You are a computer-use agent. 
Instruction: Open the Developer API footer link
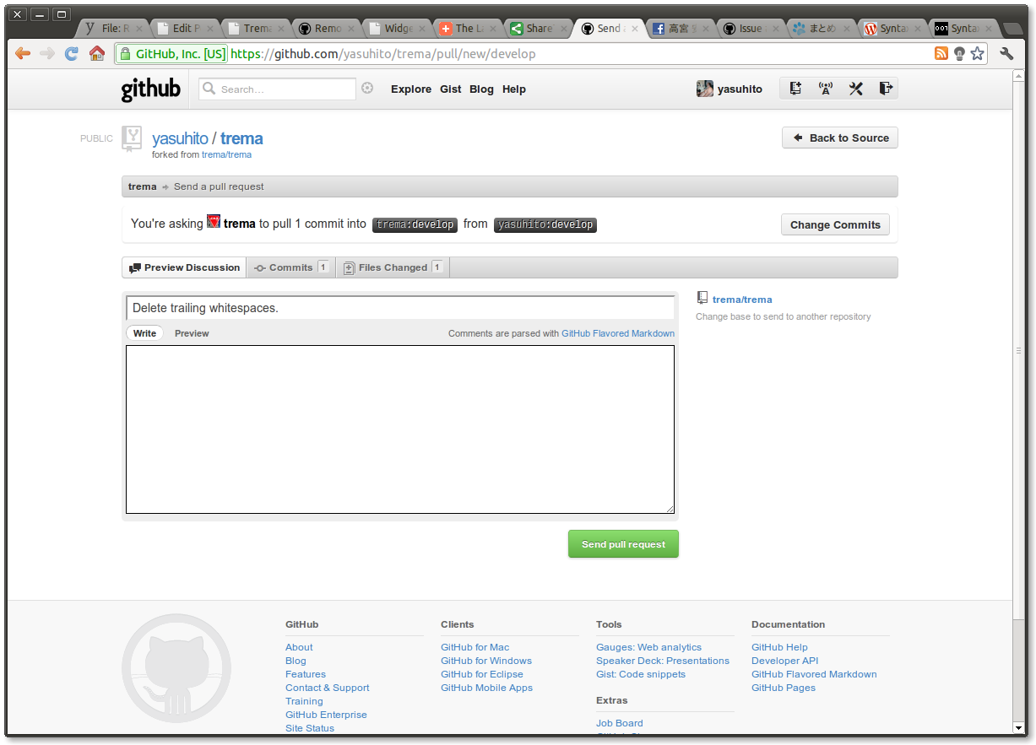784,661
